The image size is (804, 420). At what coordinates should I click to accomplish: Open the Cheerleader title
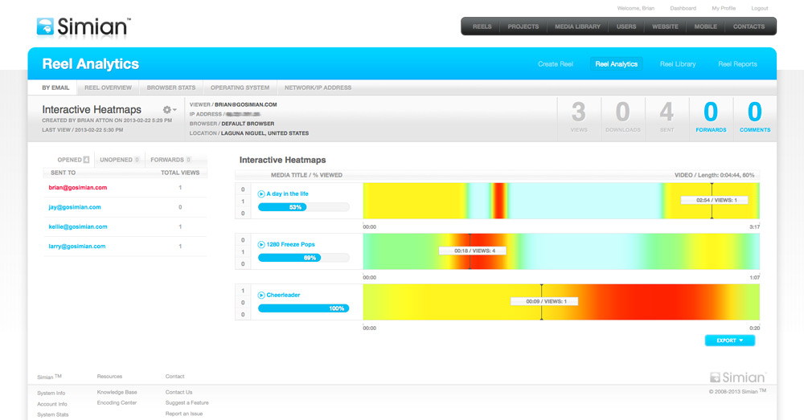click(x=283, y=295)
